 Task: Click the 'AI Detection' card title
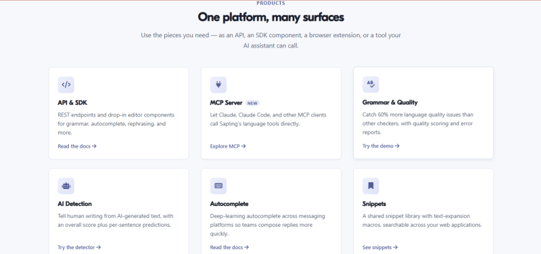pyautogui.click(x=75, y=204)
